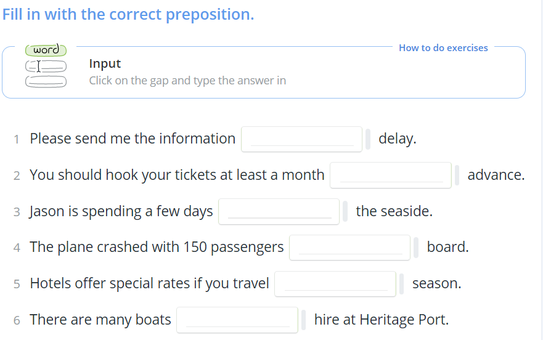Click the gray marker after sentence 1 gap
This screenshot has width=543, height=340.
(x=368, y=139)
